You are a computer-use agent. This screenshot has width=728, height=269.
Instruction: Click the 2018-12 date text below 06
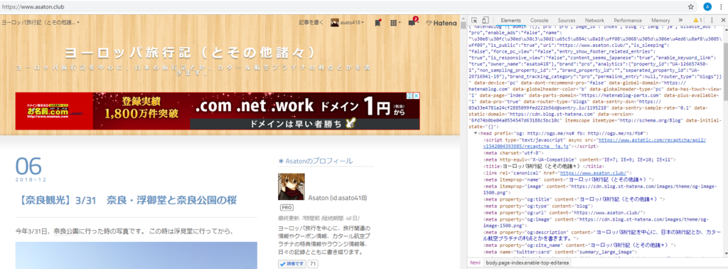pyautogui.click(x=31, y=180)
